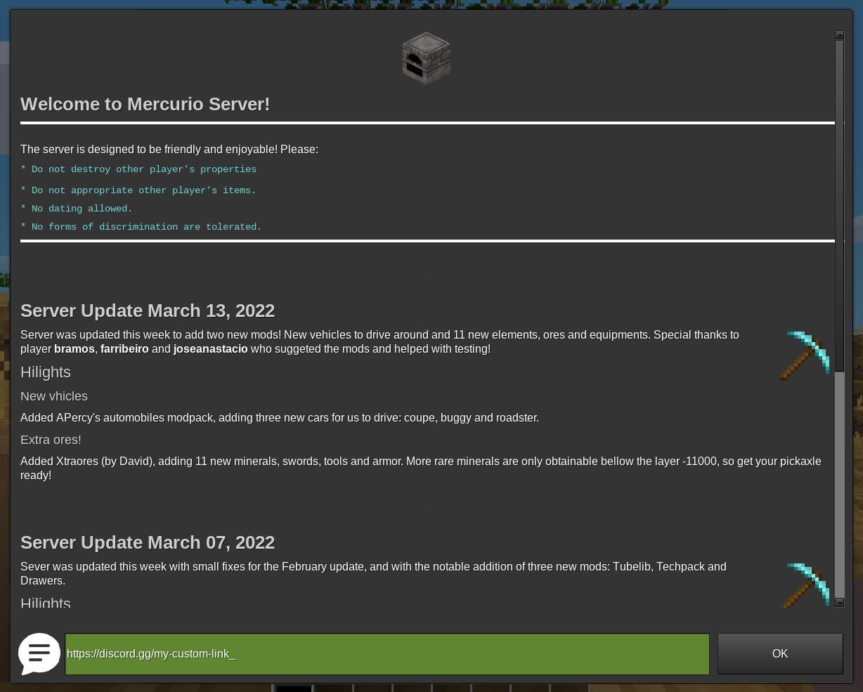
Task: Select the Server Update March 07, 2022 heading
Action: [x=148, y=543]
